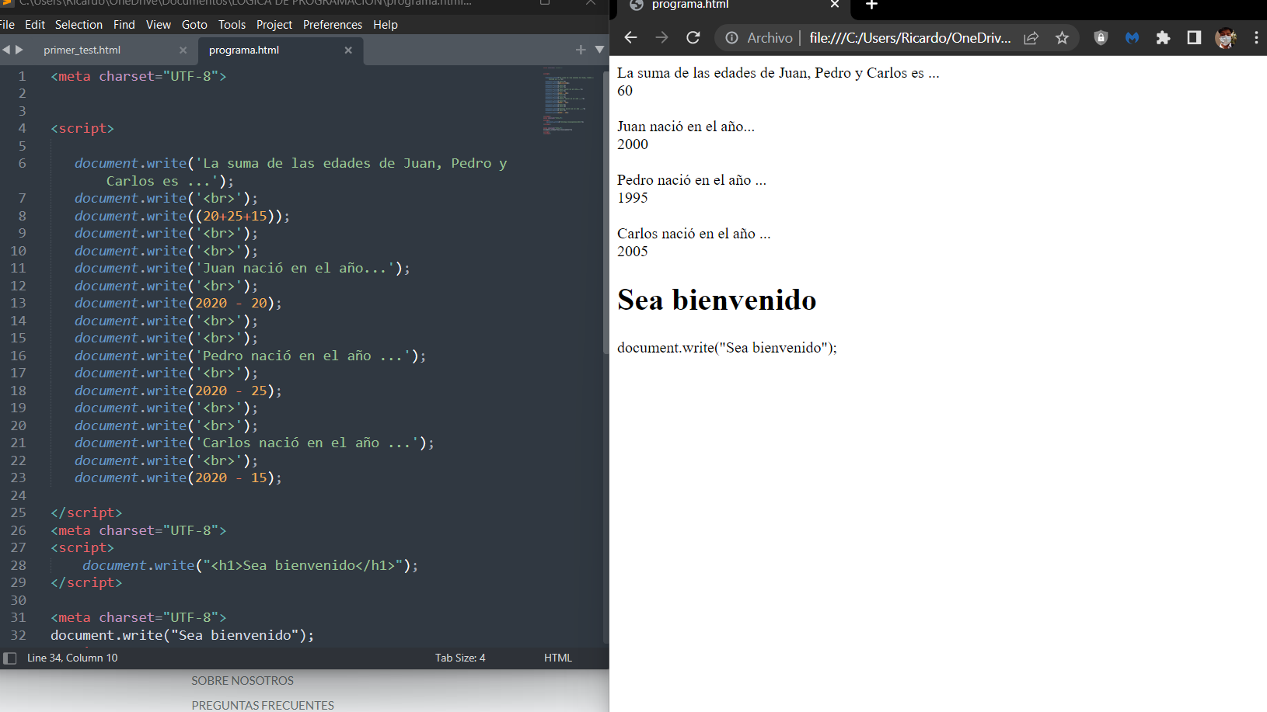Open the Edit menu
Image resolution: width=1267 pixels, height=712 pixels.
pos(35,25)
